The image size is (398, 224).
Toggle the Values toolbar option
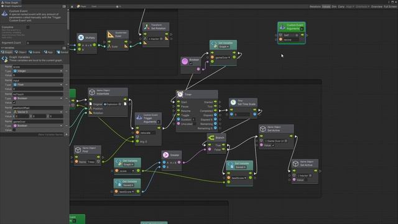(x=326, y=7)
